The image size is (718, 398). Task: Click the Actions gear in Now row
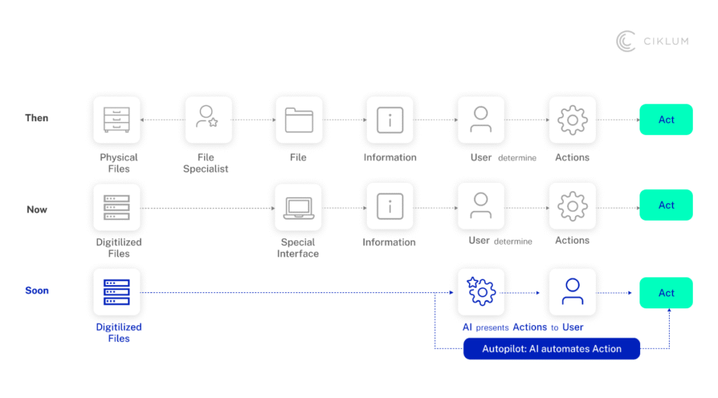(x=572, y=207)
